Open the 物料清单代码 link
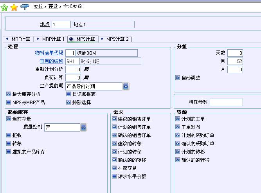 click(49, 53)
